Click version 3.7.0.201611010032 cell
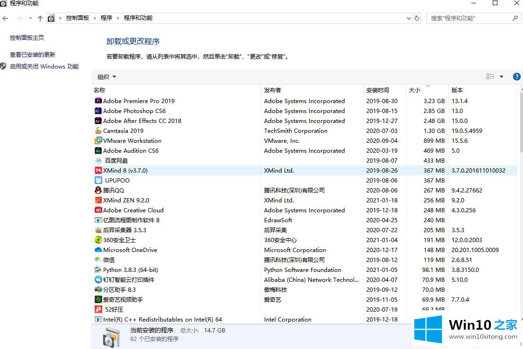Viewport: 523px width, 349px height. [479, 170]
